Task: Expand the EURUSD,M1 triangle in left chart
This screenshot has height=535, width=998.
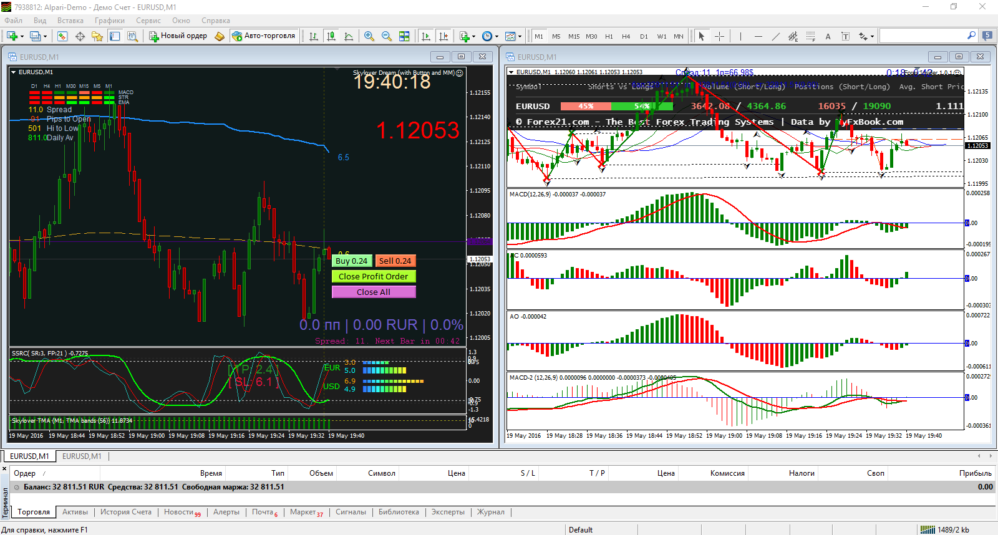Action: pyautogui.click(x=14, y=72)
